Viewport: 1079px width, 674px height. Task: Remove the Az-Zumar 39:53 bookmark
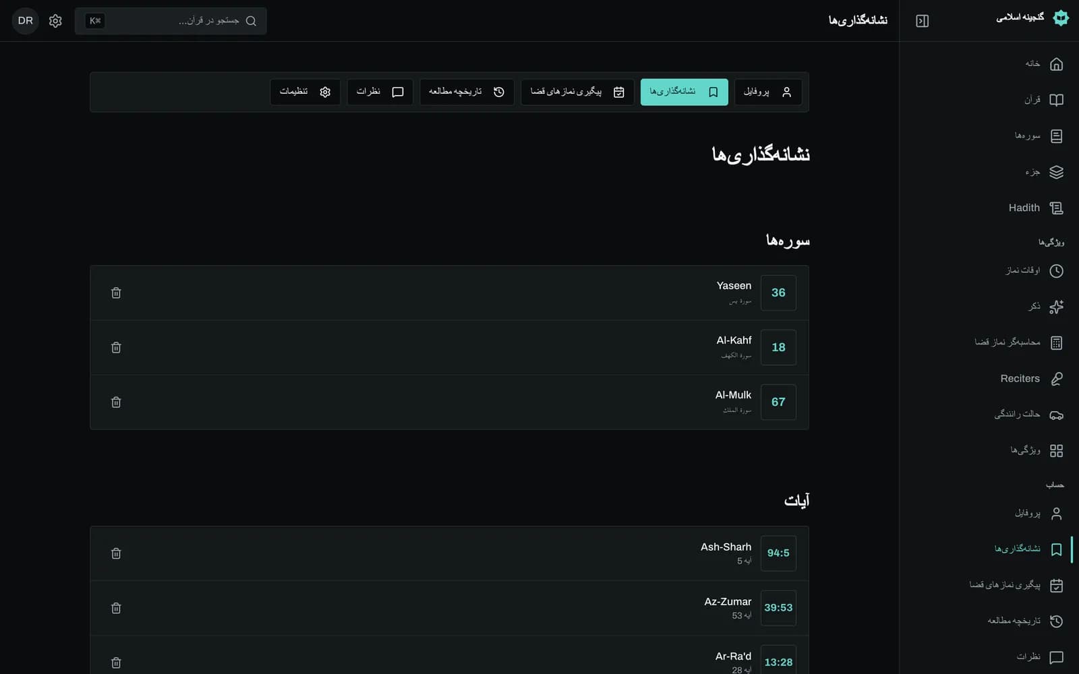tap(116, 608)
